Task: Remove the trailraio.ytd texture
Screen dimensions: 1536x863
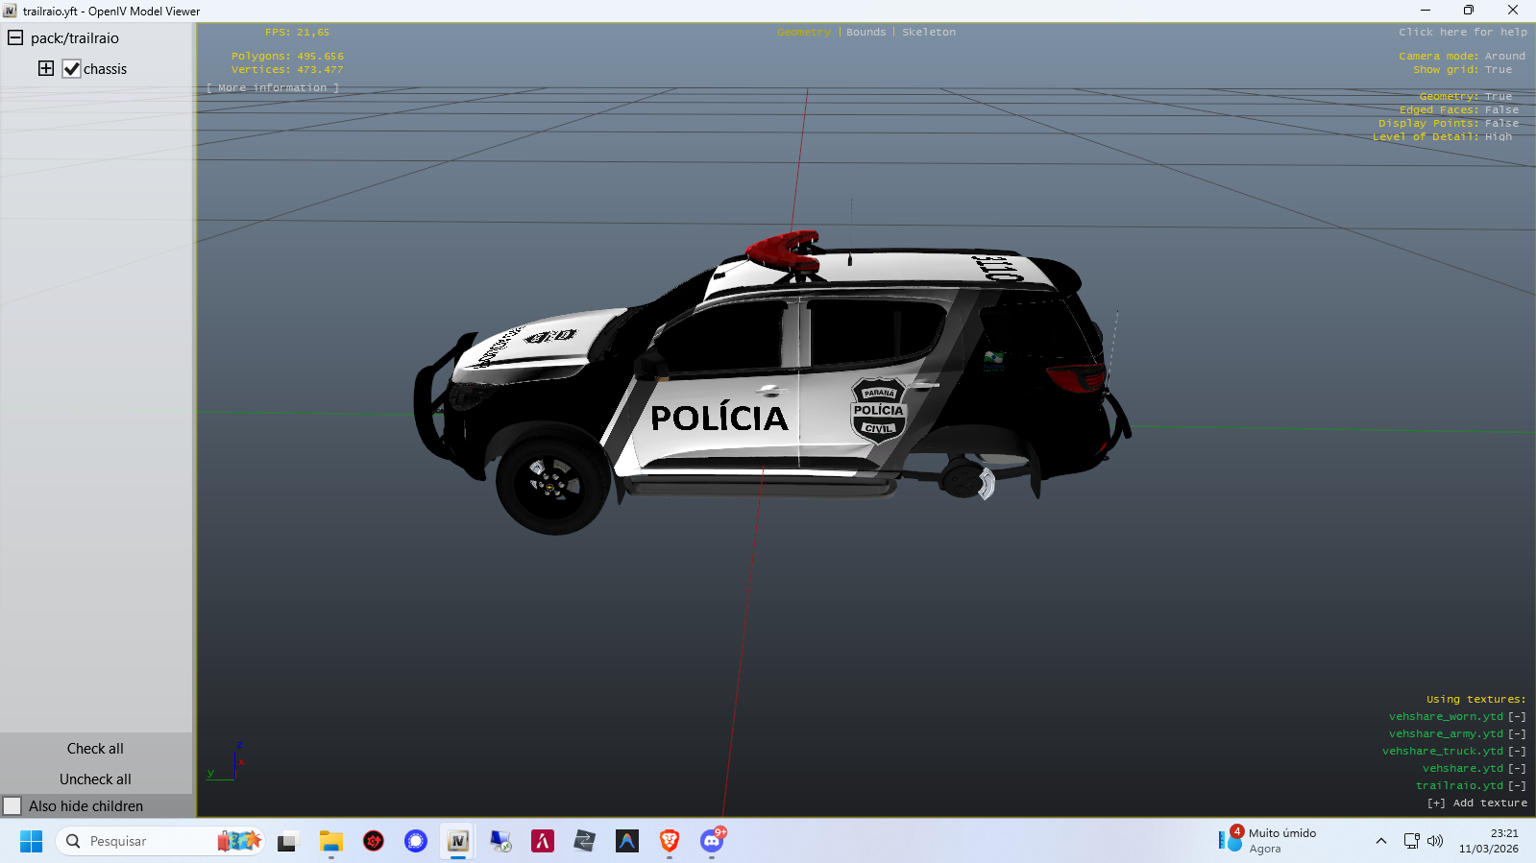Action: click(x=1517, y=786)
